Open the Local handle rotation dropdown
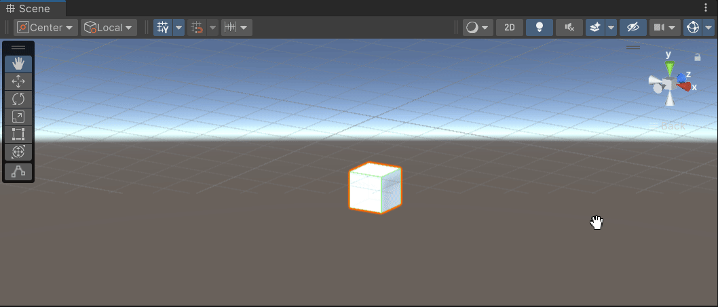Screen dimensions: 718x307 [109, 28]
